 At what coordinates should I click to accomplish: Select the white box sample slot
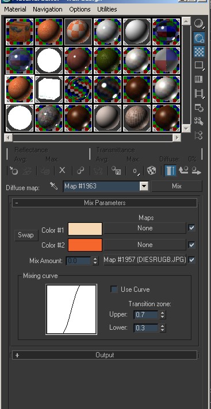click(49, 89)
